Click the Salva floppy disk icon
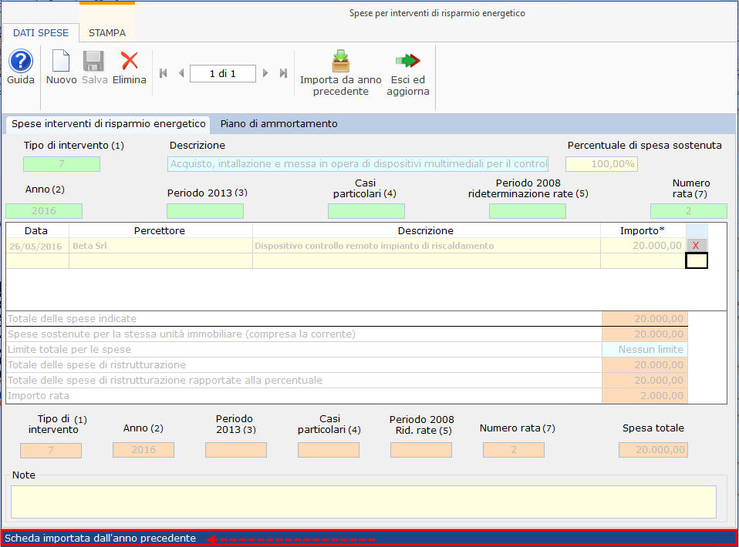This screenshot has height=547, width=739. click(x=93, y=62)
